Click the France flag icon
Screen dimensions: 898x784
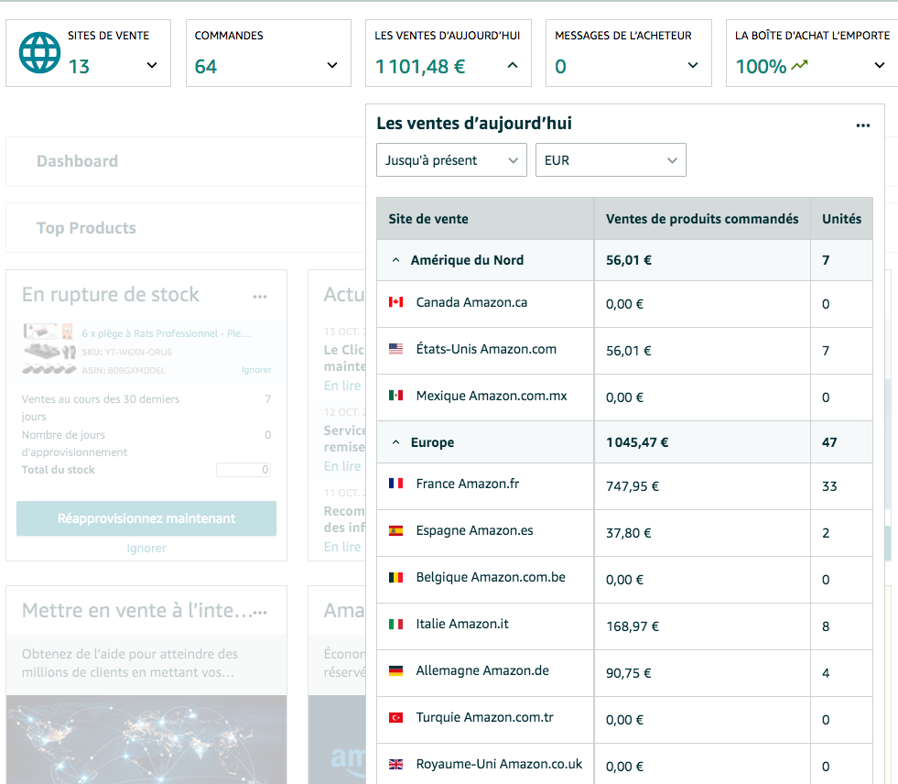point(395,484)
